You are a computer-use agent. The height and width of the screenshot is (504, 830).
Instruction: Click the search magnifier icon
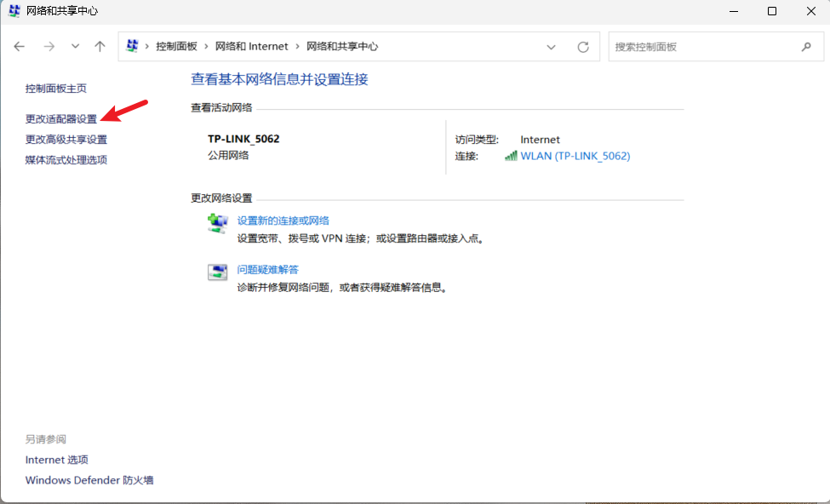(x=806, y=47)
